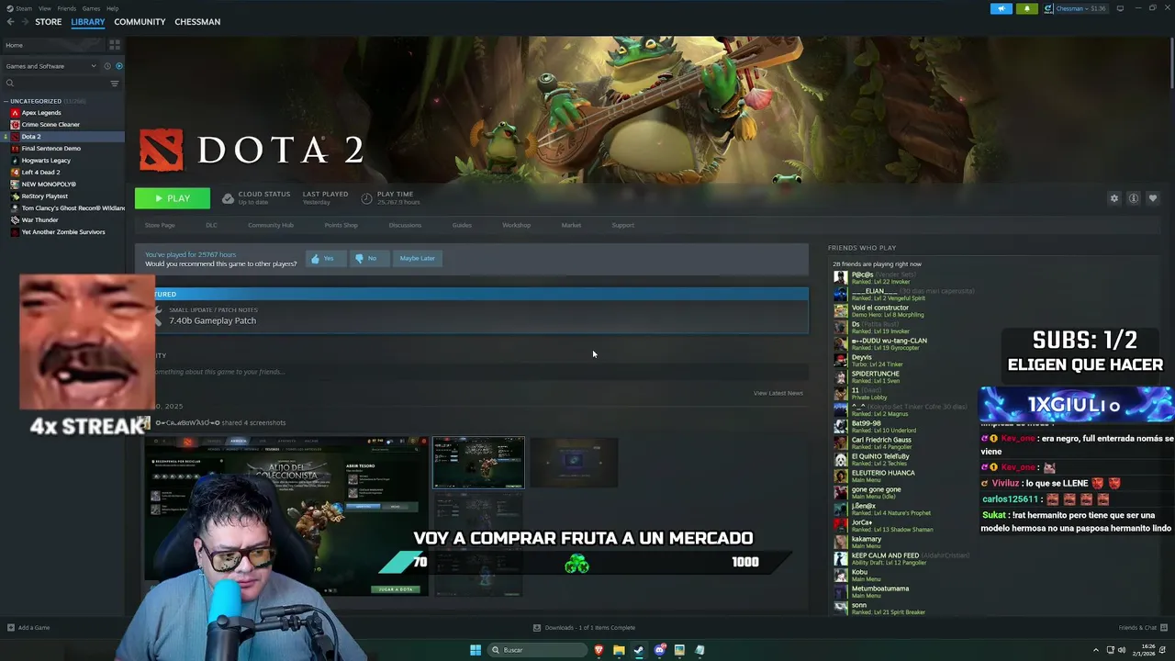Focus the library search field
The height and width of the screenshot is (661, 1175).
[x=55, y=84]
